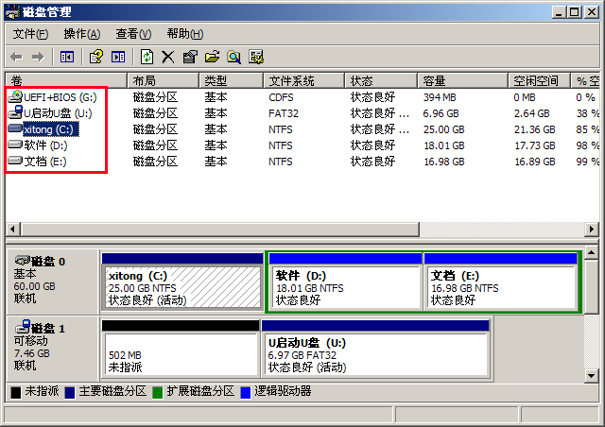605x427 pixels.
Task: Click the 17.73 GB free space cell
Action: [x=534, y=145]
